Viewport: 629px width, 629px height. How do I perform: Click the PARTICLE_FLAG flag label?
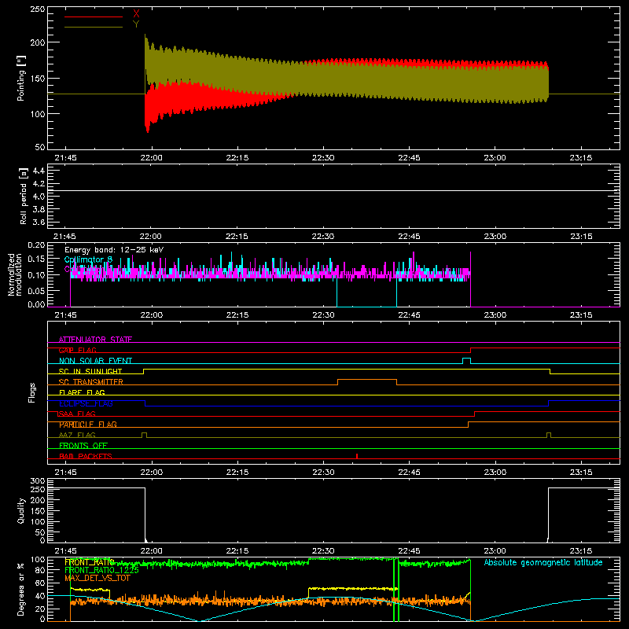[88, 425]
